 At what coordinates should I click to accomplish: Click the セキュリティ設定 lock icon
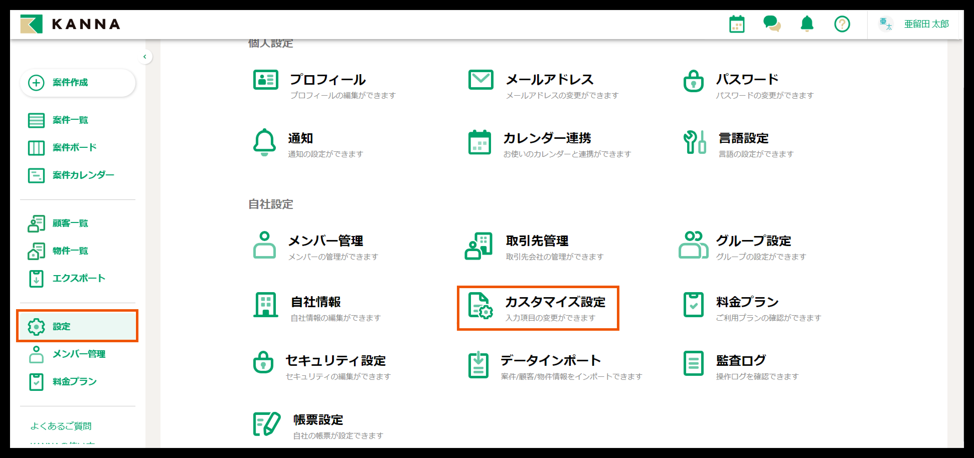point(263,362)
